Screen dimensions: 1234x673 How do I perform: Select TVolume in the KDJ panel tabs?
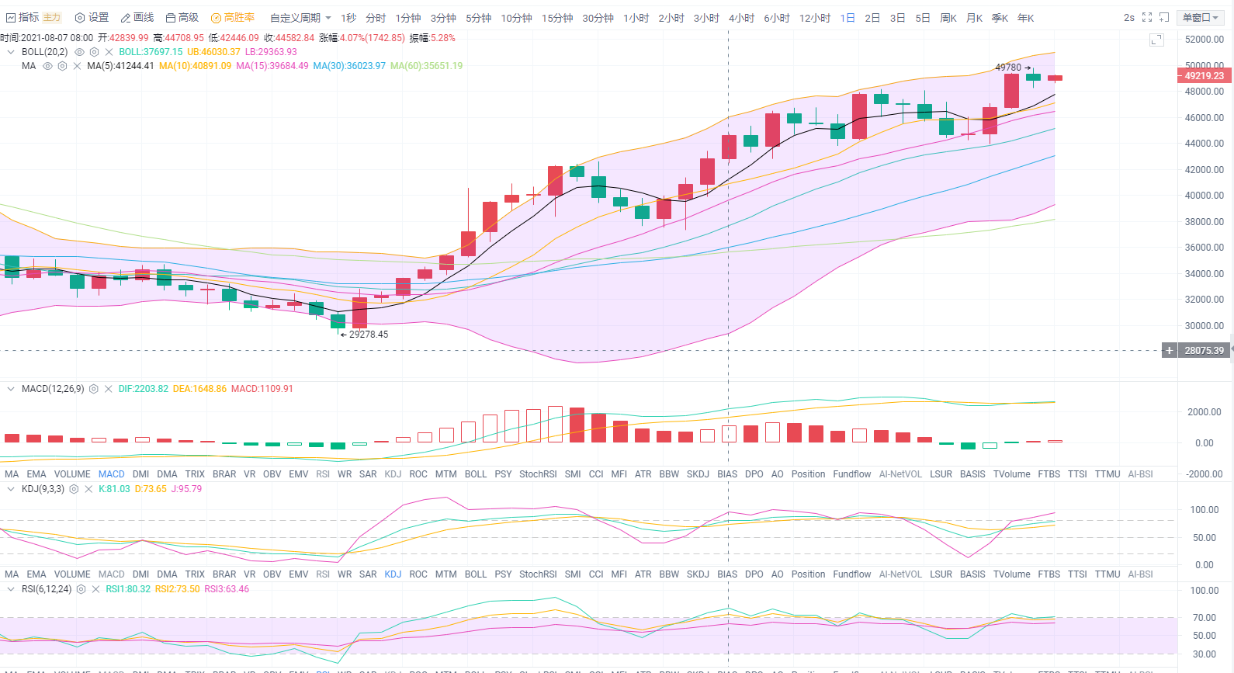pyautogui.click(x=1011, y=574)
